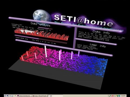The width and height of the screenshot is (130, 97).
Task: Click the 'Resolution' value text
Action: click(44, 30)
